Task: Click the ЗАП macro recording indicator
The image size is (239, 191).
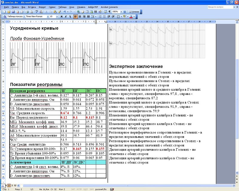Action: (x=73, y=189)
